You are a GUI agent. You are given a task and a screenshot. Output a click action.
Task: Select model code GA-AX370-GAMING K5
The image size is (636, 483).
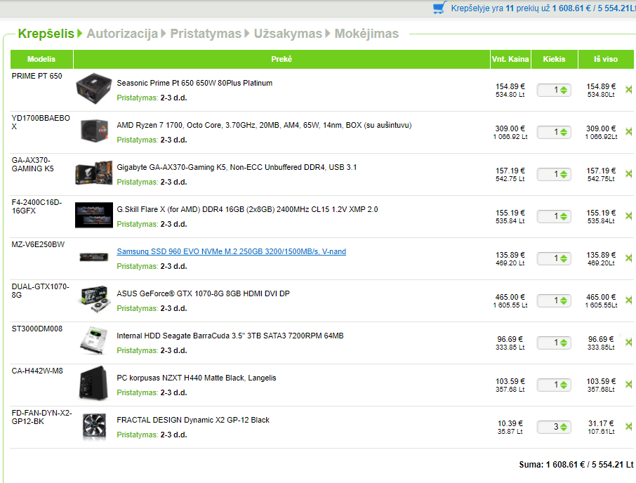click(x=32, y=165)
